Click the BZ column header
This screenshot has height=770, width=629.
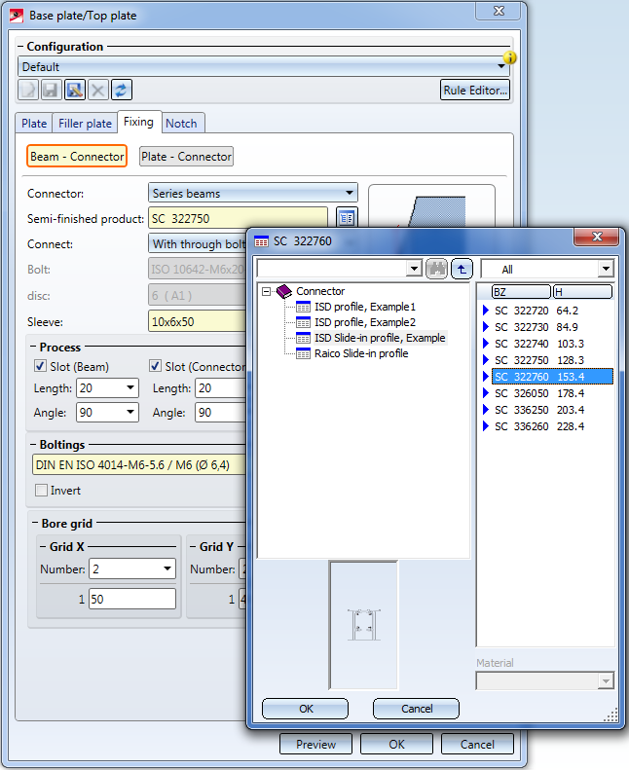click(x=522, y=292)
